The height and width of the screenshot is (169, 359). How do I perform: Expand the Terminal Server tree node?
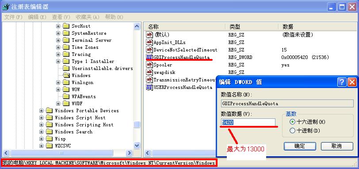click(58, 40)
